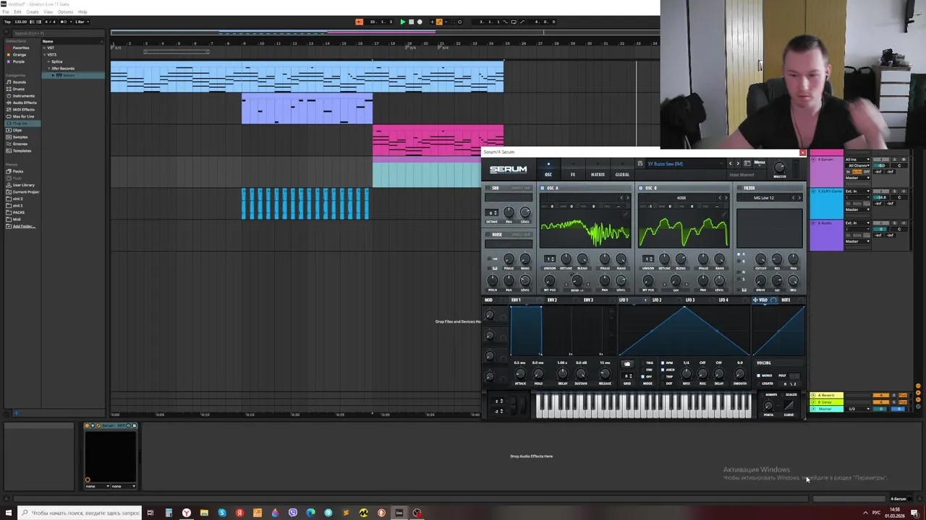The width and height of the screenshot is (926, 520).
Task: Click the Add Folder link
Action: pos(24,226)
